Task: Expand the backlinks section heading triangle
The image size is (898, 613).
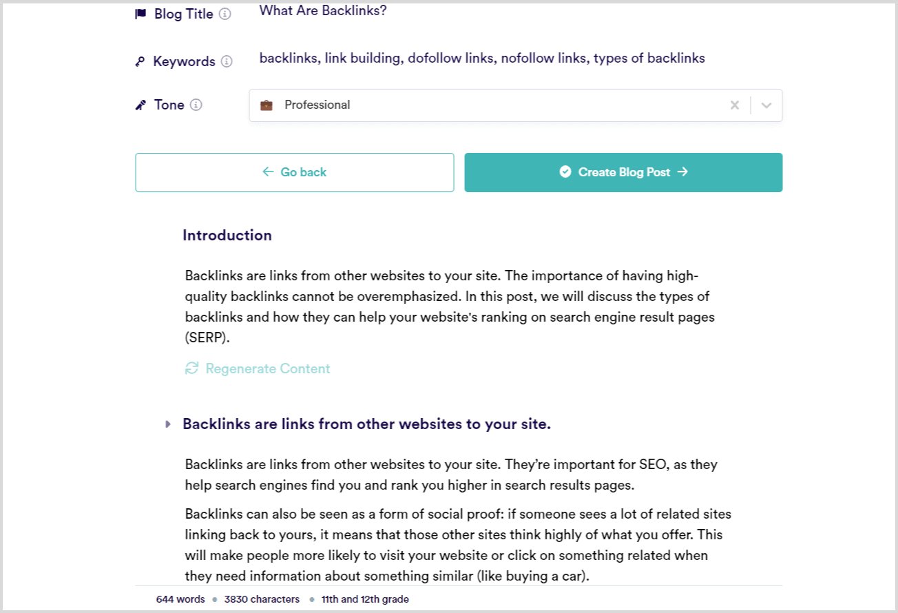Action: click(x=168, y=424)
